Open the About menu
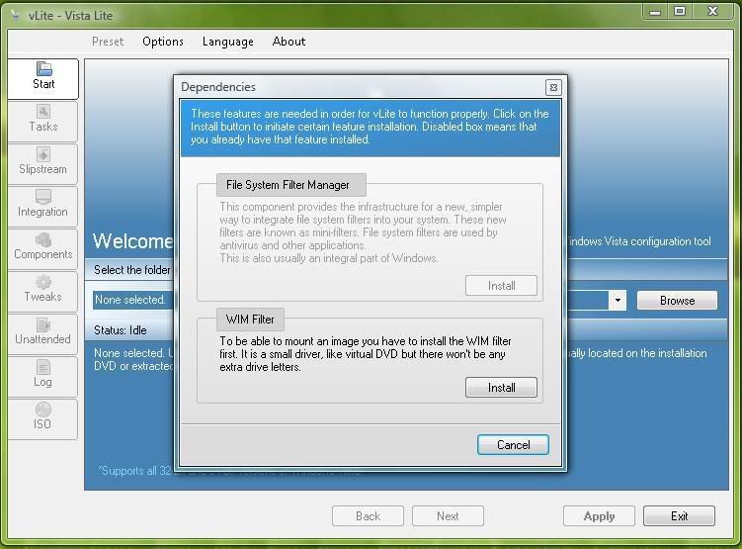This screenshot has height=549, width=742. click(x=289, y=42)
